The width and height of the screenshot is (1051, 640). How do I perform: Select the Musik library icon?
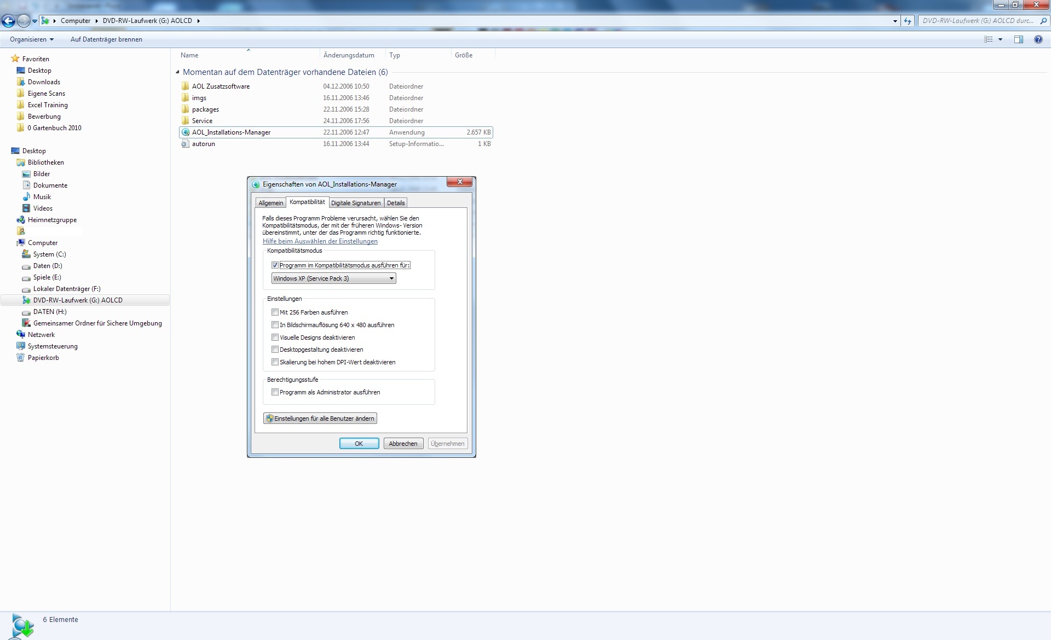coord(26,197)
